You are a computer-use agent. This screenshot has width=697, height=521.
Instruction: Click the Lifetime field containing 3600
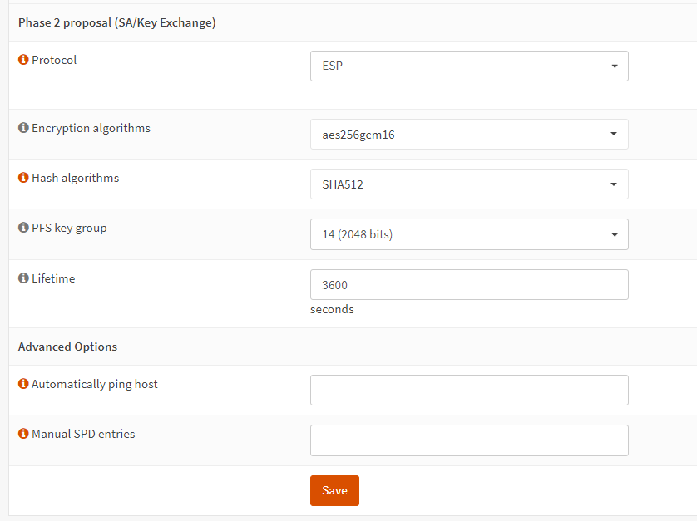(x=469, y=284)
